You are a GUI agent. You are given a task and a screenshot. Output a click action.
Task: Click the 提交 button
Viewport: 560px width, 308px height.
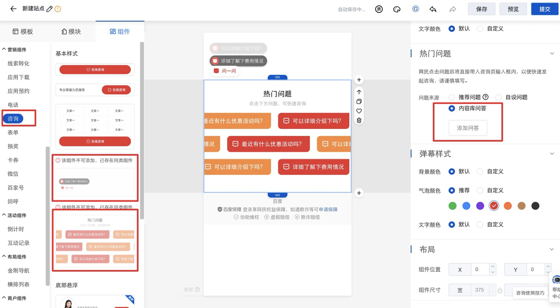coord(544,9)
